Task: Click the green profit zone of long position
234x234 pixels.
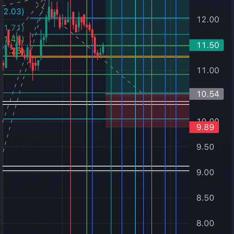Action: [x=147, y=47]
